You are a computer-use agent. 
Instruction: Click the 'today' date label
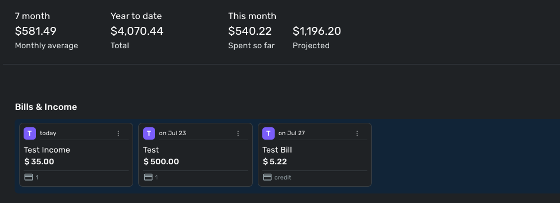[48, 133]
